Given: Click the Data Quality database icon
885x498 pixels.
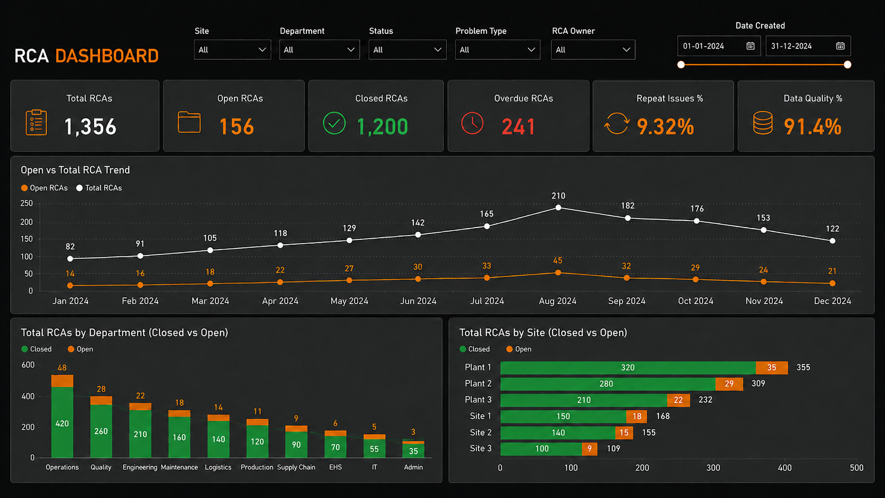Looking at the screenshot, I should tap(763, 123).
